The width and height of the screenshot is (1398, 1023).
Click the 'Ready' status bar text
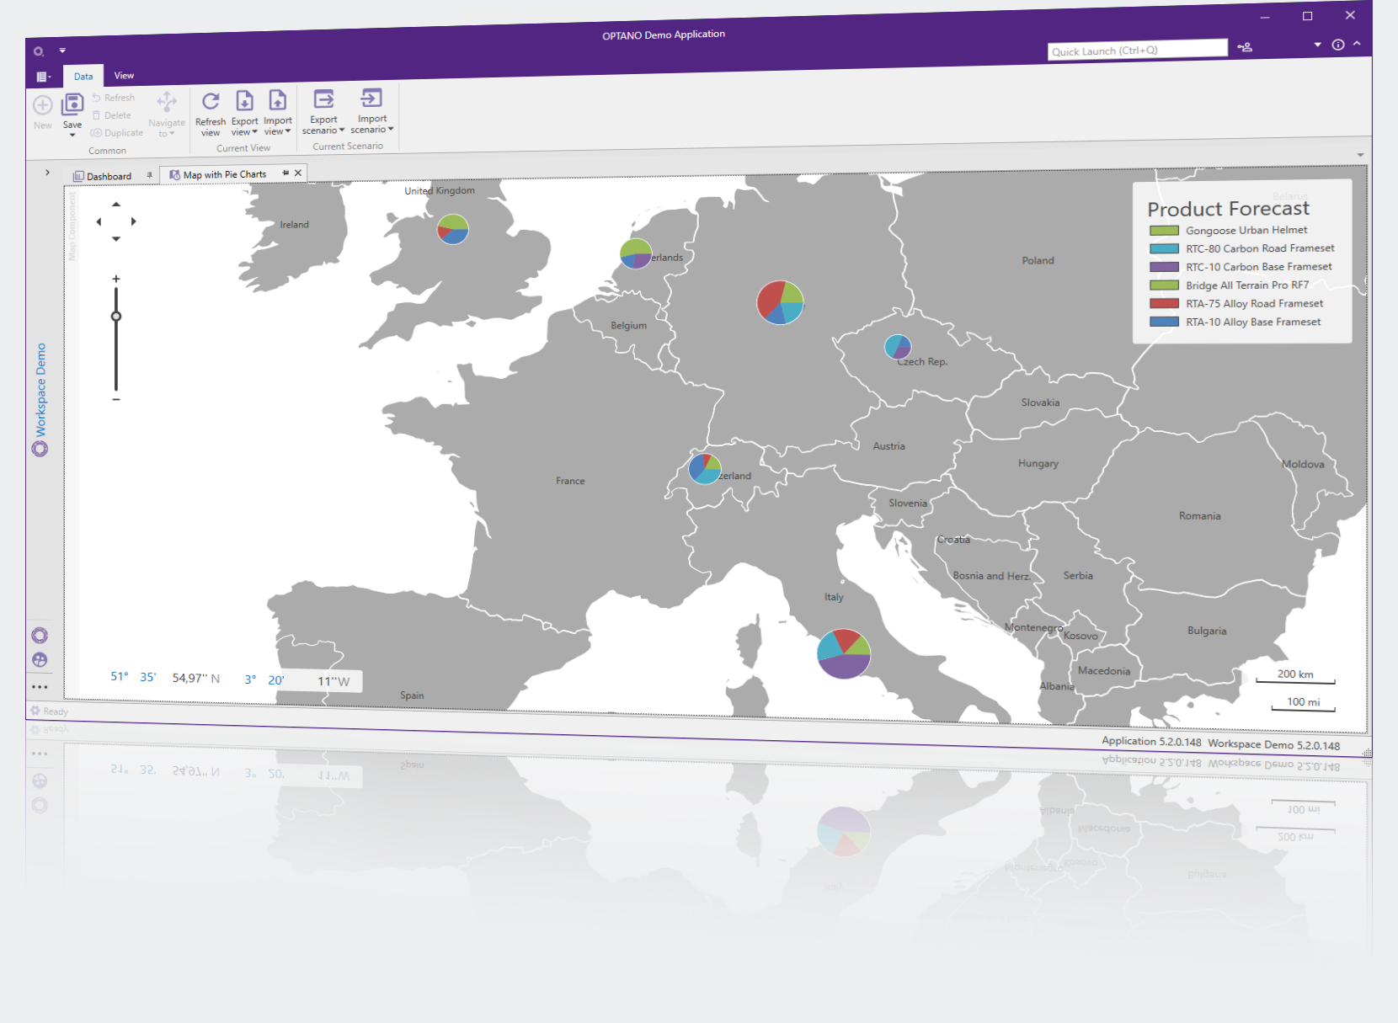[56, 711]
